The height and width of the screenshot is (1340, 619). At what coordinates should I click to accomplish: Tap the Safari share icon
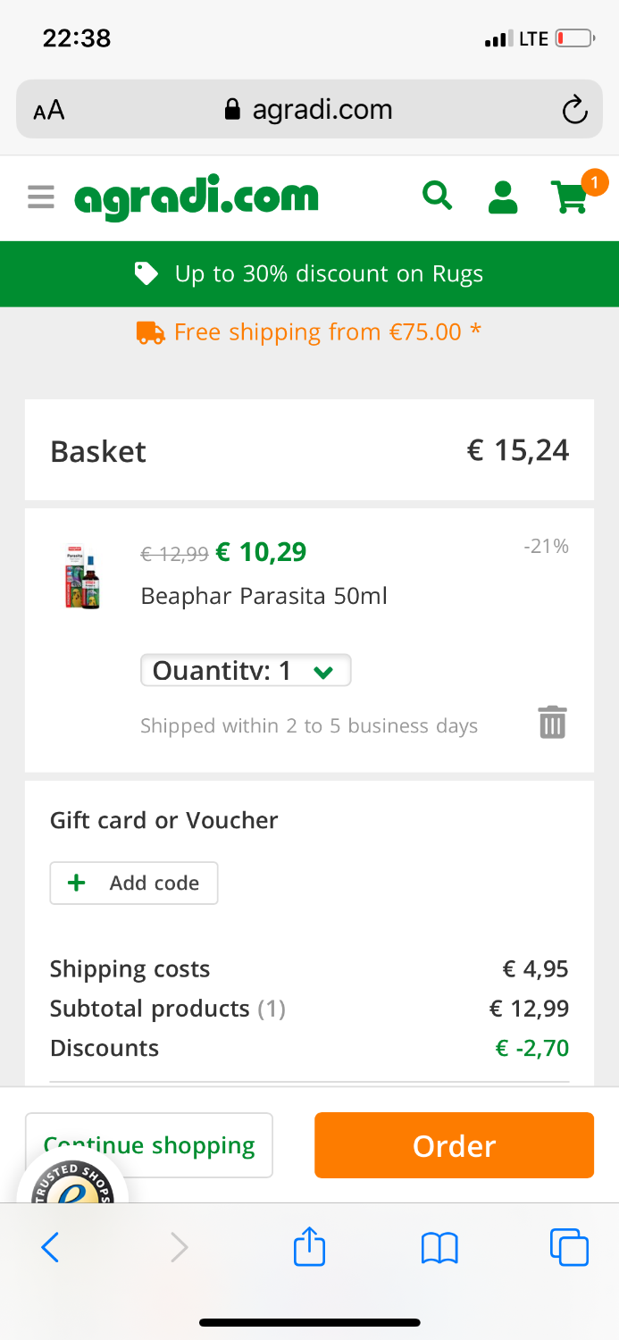(x=309, y=1246)
